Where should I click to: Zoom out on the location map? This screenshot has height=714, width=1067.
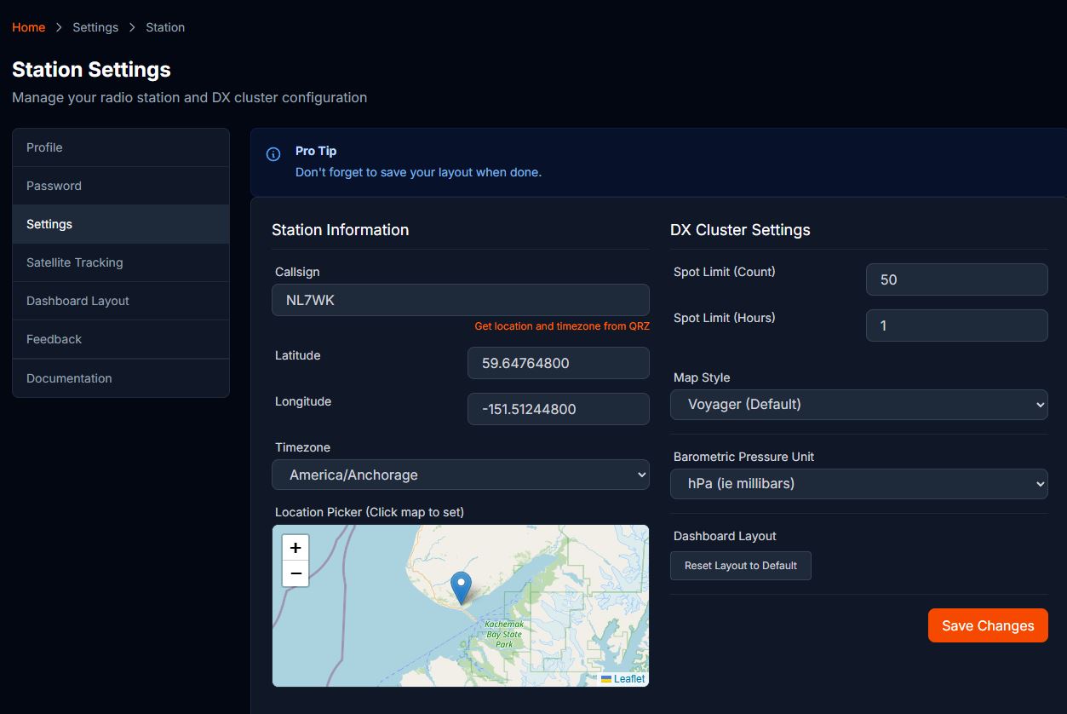295,573
